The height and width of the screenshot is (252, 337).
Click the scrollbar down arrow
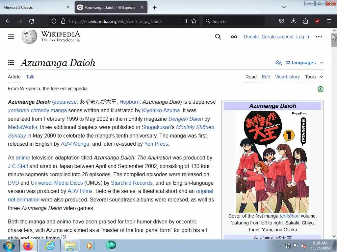pos(334,236)
